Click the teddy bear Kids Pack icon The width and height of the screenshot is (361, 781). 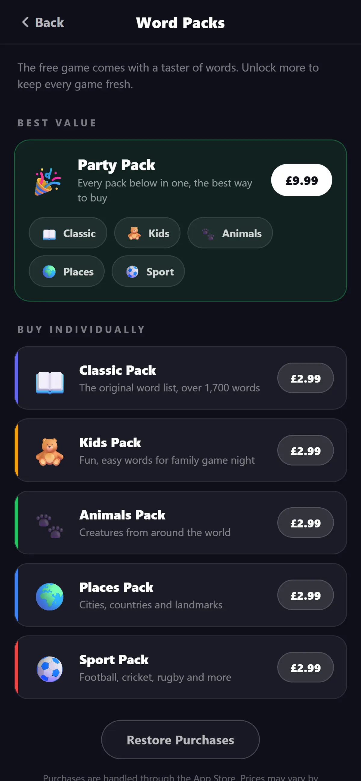(50, 452)
